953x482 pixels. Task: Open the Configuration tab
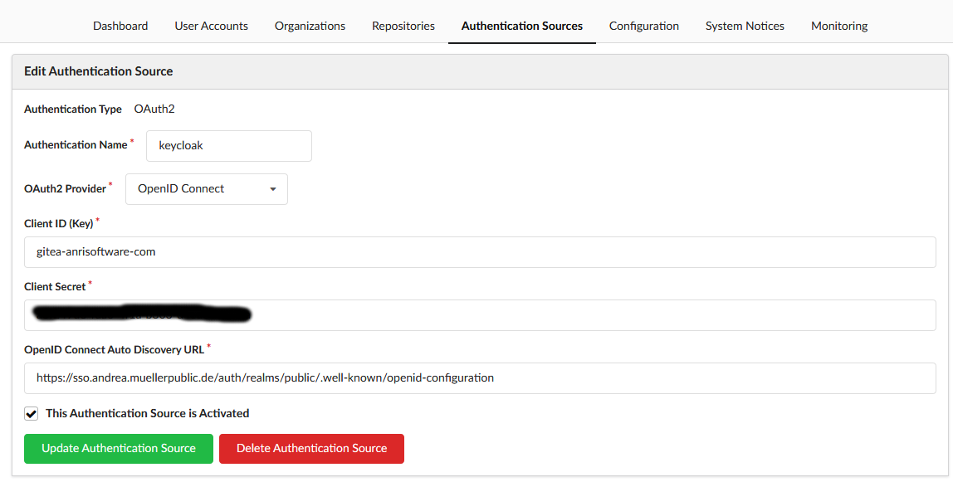coord(644,26)
